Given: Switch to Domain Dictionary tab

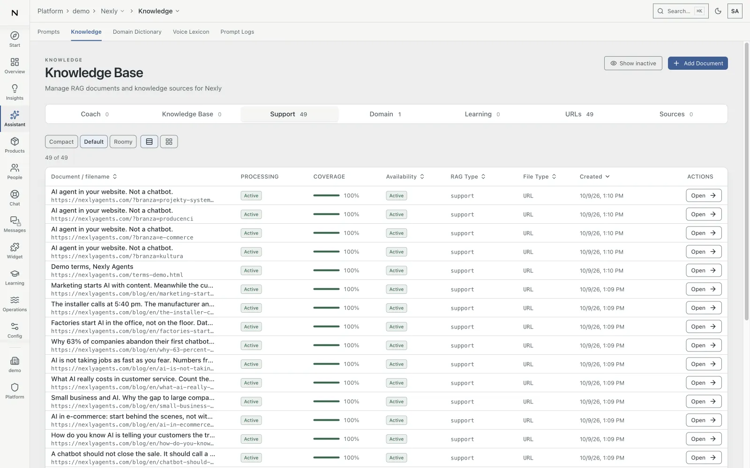Looking at the screenshot, I should click(x=137, y=32).
